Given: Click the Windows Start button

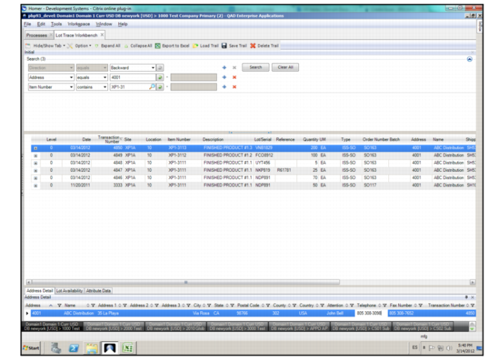Looking at the screenshot, I should click(x=31, y=348).
